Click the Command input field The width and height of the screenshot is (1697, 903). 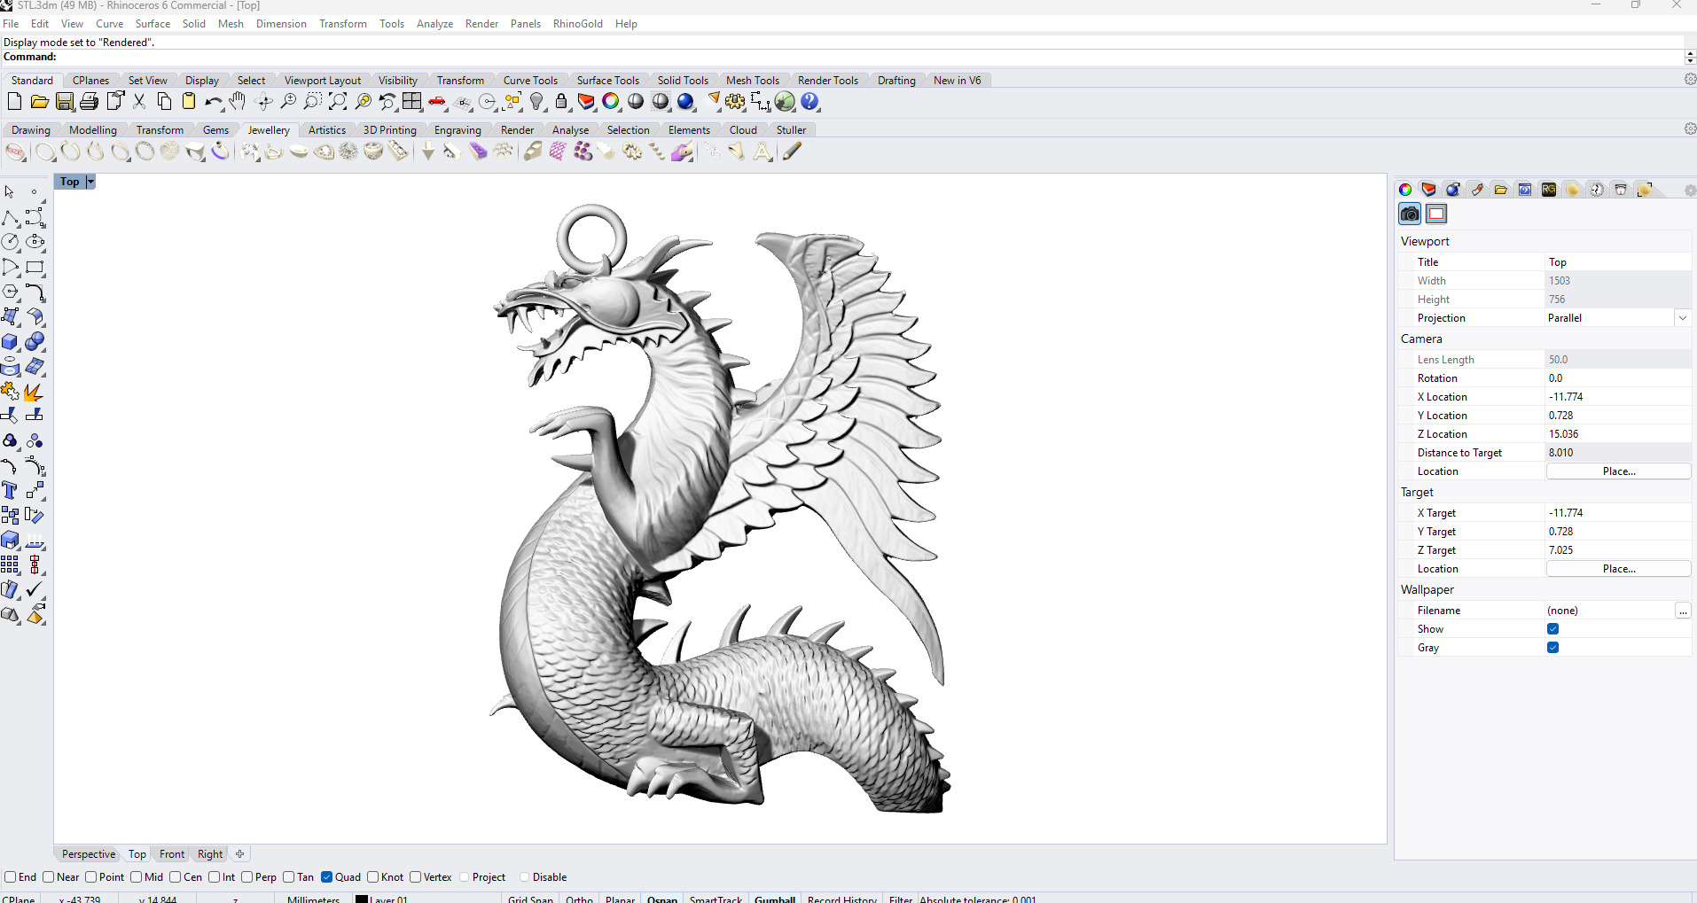pos(869,58)
